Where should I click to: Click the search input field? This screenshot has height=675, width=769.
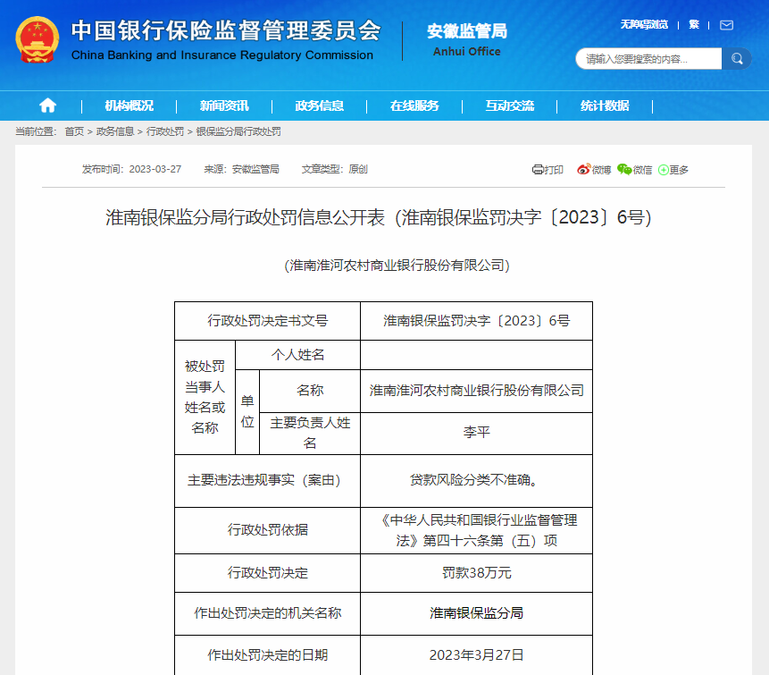click(x=648, y=59)
